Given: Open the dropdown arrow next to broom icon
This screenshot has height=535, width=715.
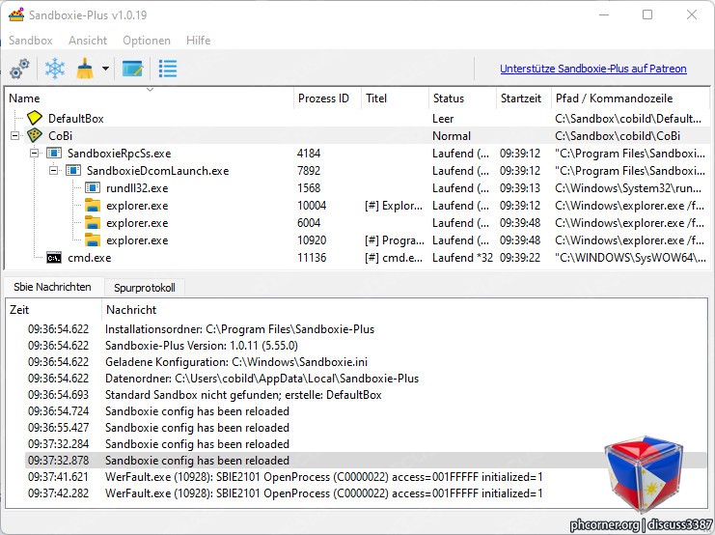Looking at the screenshot, I should (x=105, y=69).
